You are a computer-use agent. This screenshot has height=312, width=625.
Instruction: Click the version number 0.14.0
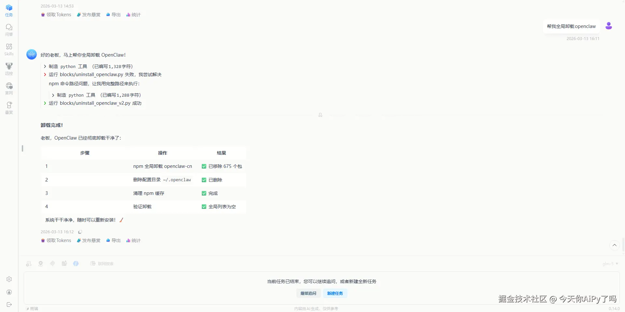[x=614, y=308]
